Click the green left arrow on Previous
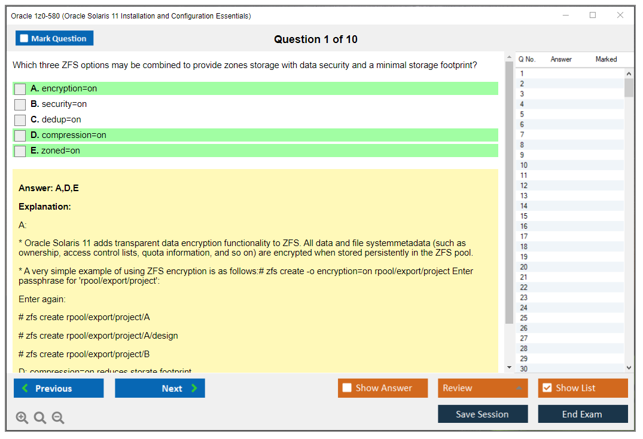643x439 pixels. (25, 388)
